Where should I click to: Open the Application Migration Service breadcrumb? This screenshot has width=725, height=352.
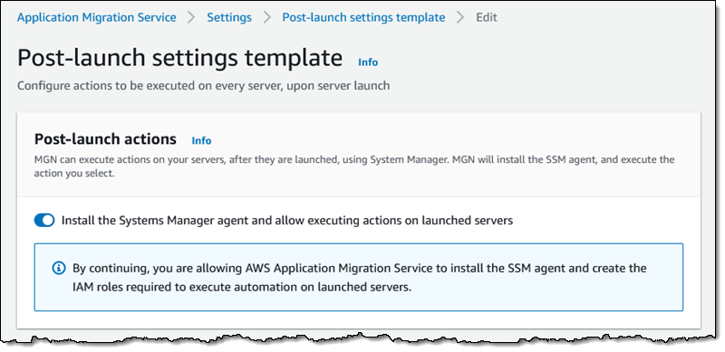tap(97, 17)
